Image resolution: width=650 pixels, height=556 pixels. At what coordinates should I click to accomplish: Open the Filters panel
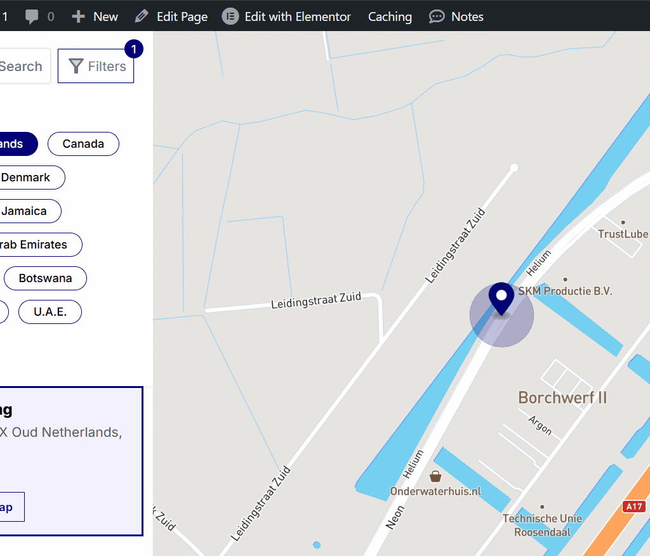[x=96, y=66]
